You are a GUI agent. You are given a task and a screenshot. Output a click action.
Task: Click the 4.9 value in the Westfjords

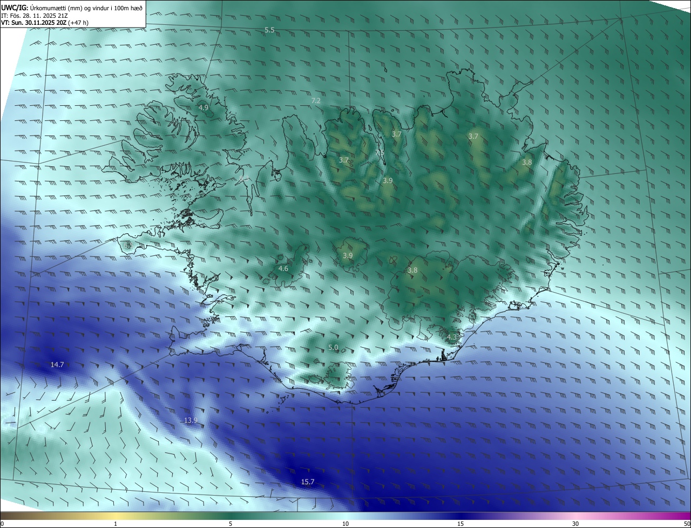point(204,108)
